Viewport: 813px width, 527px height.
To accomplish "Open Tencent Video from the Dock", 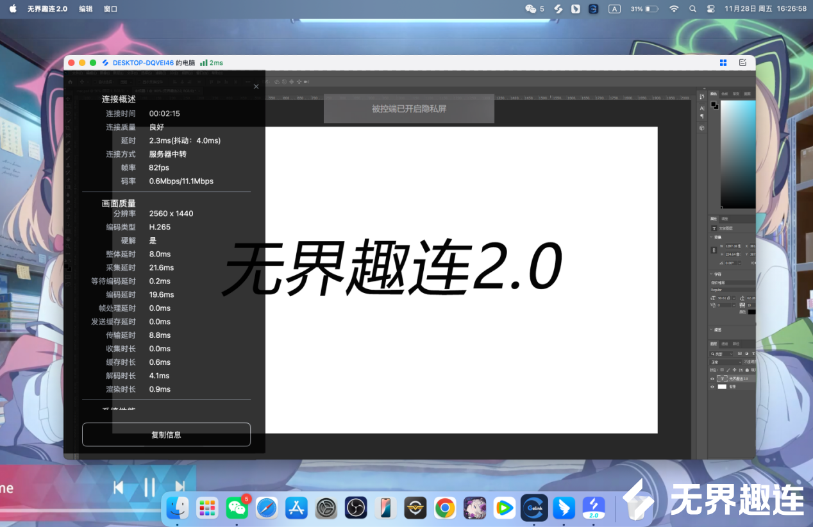I will [505, 508].
